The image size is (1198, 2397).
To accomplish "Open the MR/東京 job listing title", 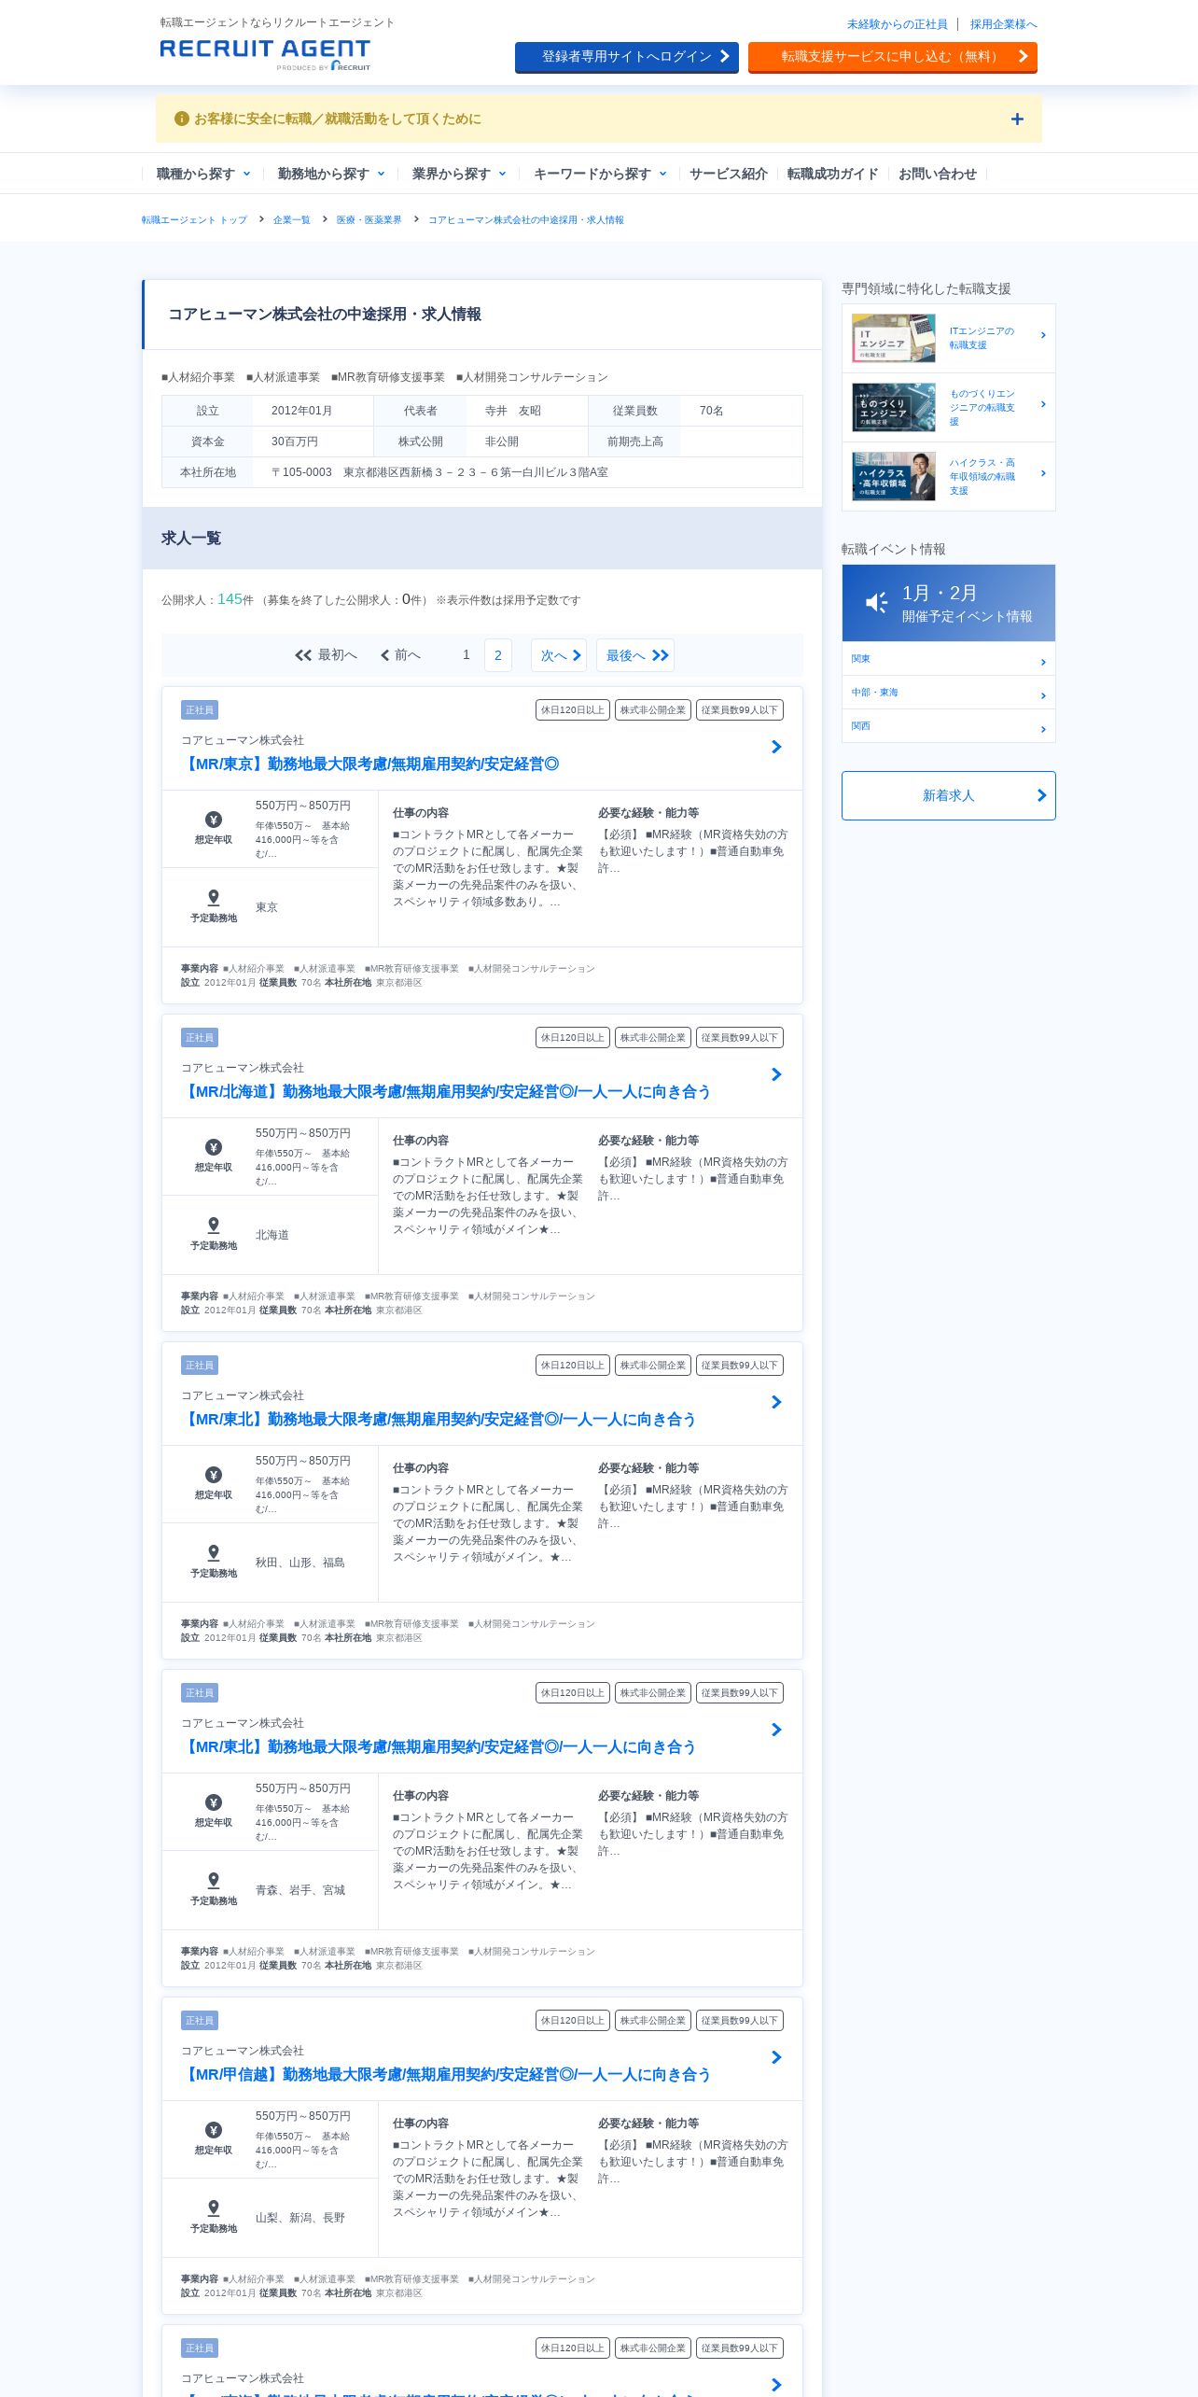I will [370, 764].
